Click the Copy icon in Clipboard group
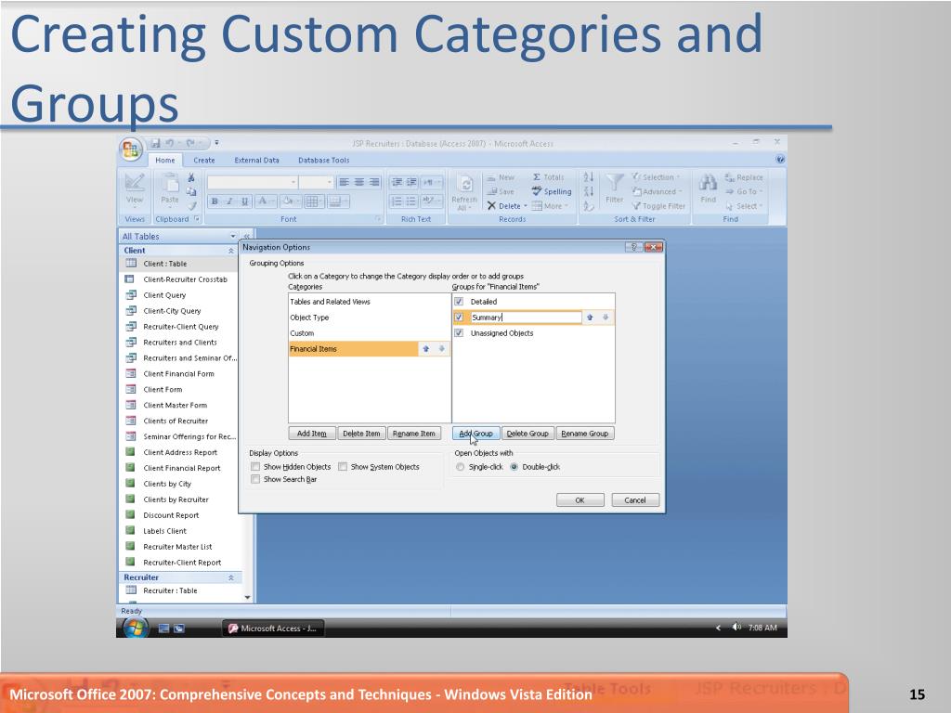This screenshot has height=713, width=951. coord(191,191)
